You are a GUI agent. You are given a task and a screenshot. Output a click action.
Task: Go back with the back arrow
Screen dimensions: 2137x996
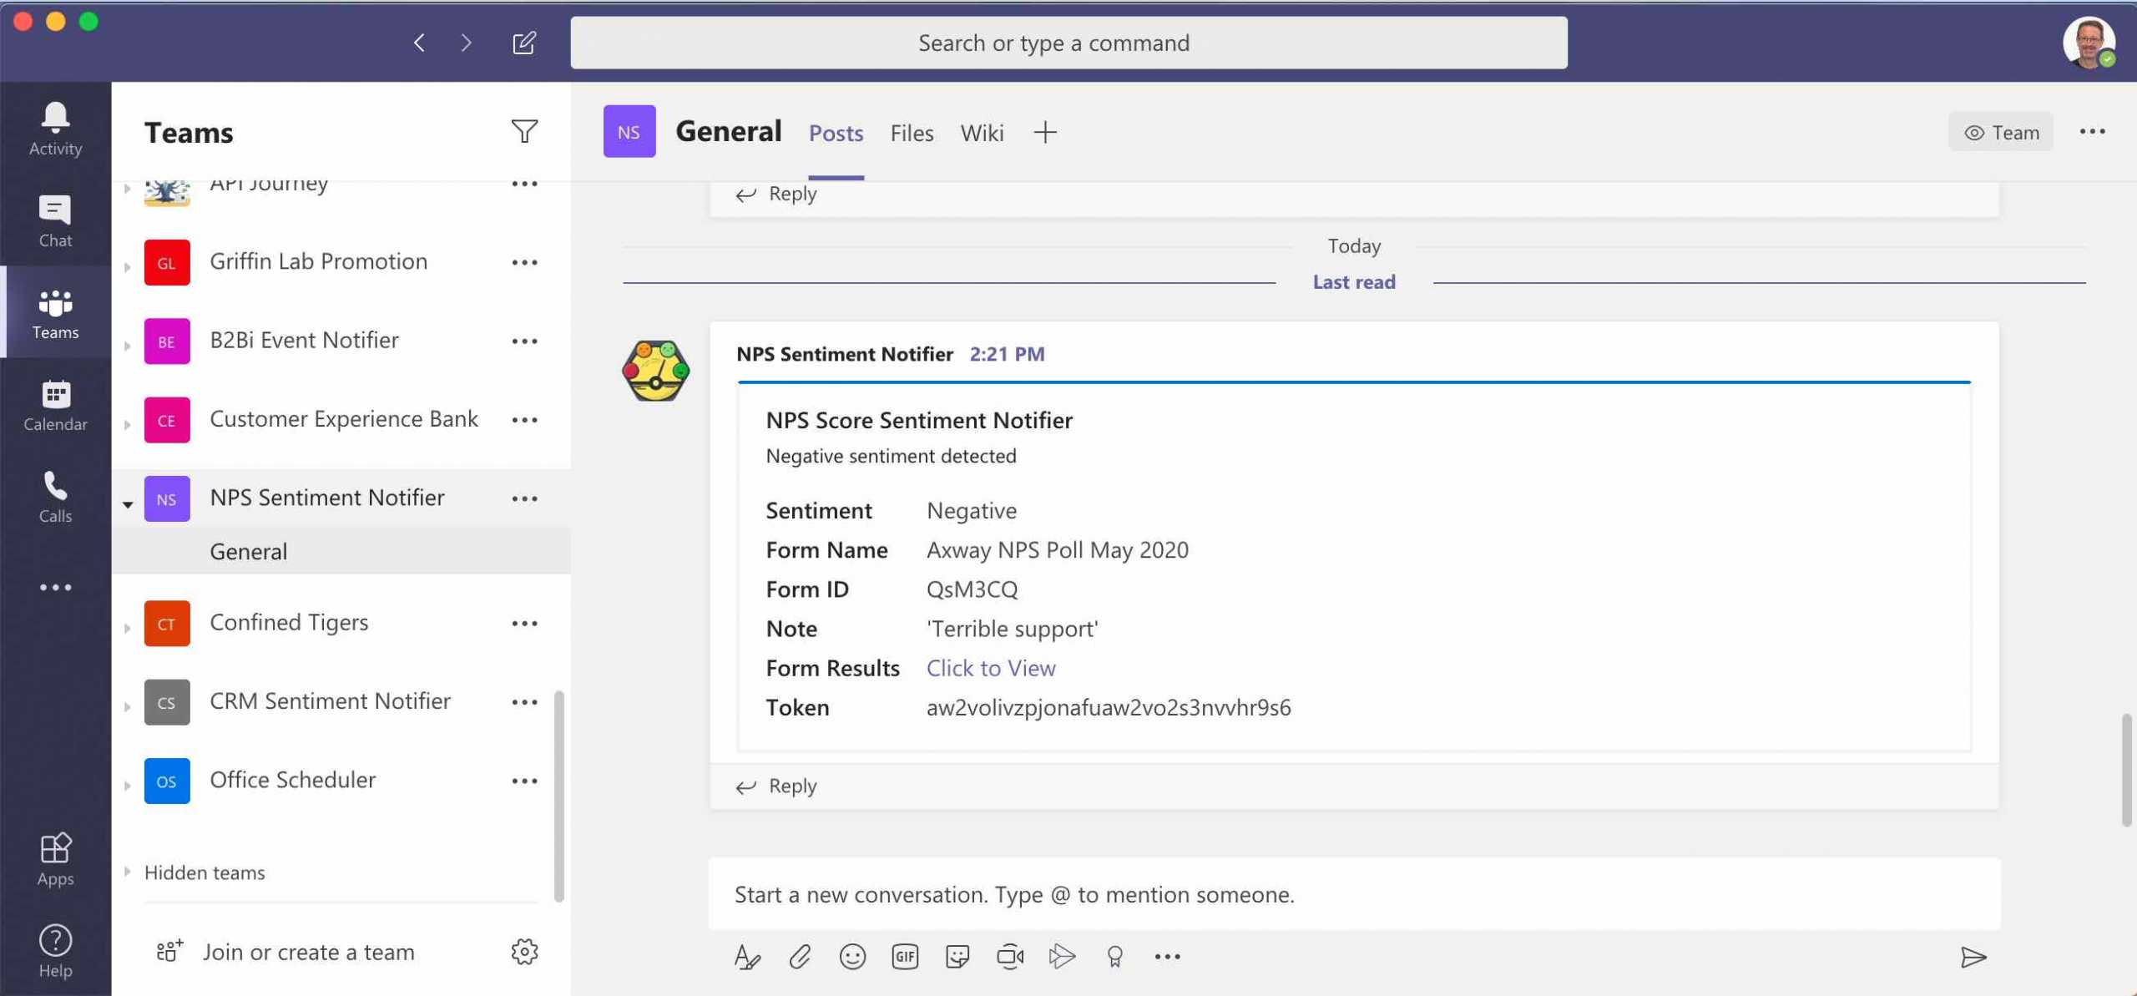[419, 43]
